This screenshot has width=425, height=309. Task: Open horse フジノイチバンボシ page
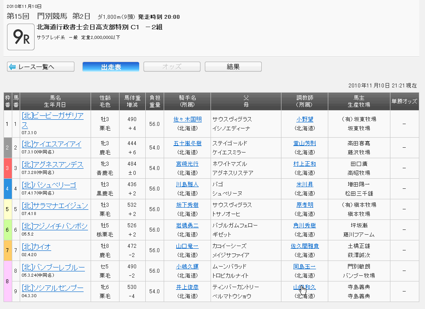pyautogui.click(x=54, y=226)
